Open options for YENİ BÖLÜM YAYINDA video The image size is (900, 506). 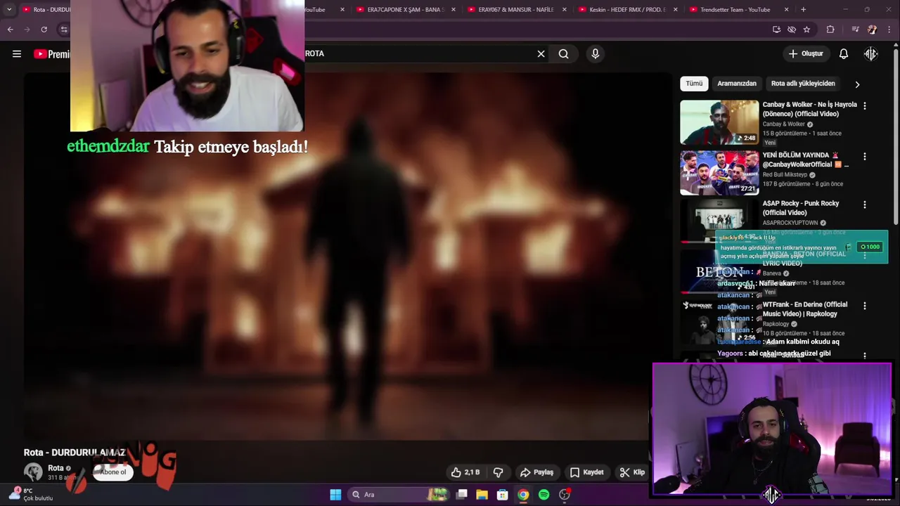point(865,156)
